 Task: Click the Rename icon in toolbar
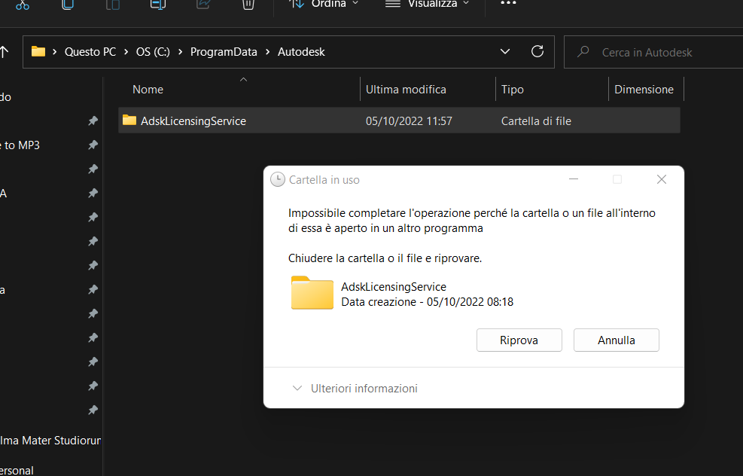pos(157,5)
